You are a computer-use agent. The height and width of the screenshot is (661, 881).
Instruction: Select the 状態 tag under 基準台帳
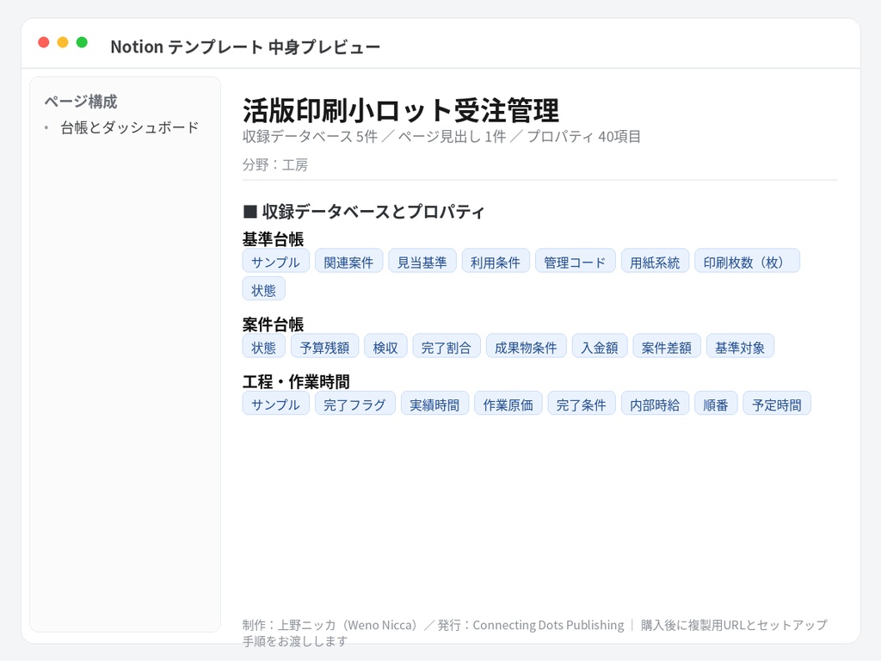coord(264,289)
